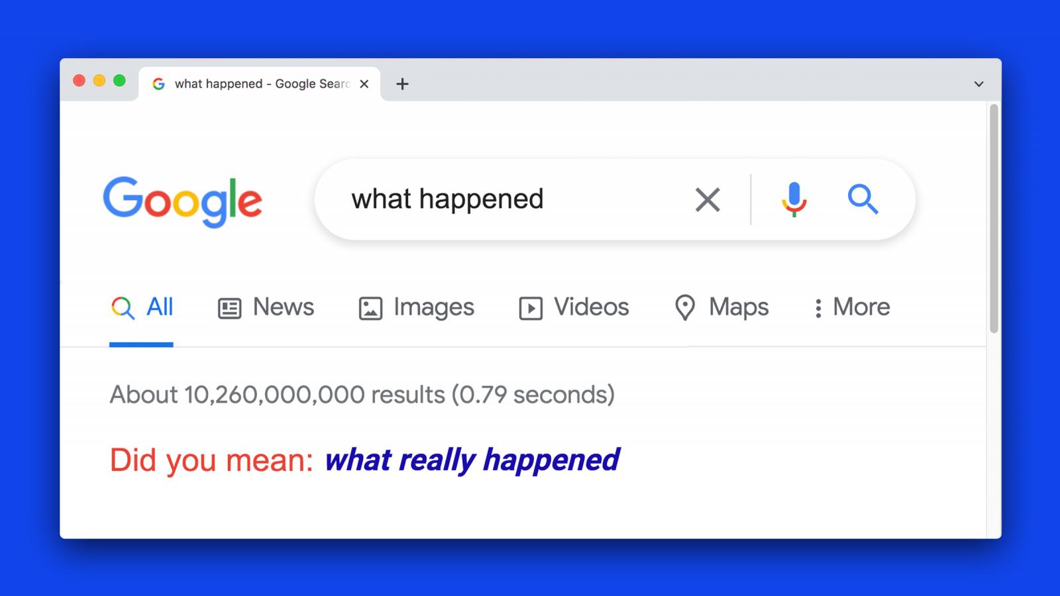
Task: Open a new browser tab with plus
Action: point(402,84)
